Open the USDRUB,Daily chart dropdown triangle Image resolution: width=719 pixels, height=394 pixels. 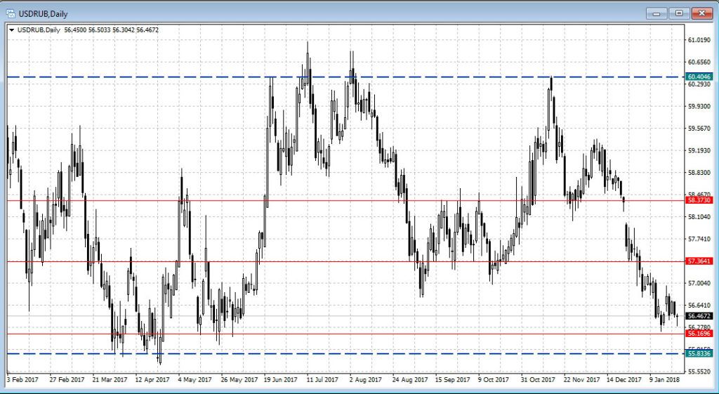(11, 30)
